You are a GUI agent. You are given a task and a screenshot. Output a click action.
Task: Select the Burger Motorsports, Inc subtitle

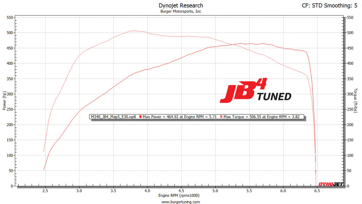[x=181, y=11]
